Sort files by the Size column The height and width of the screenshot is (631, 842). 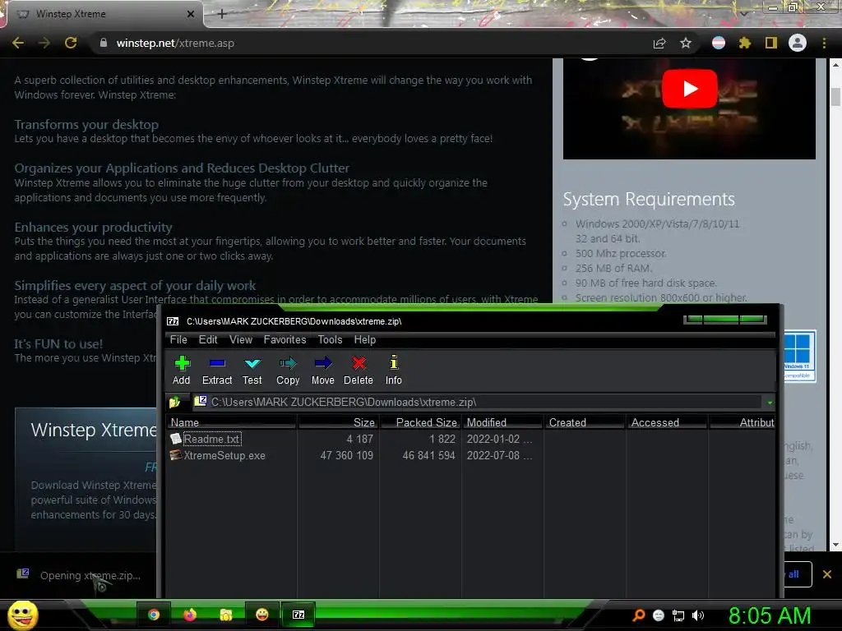tap(338, 422)
